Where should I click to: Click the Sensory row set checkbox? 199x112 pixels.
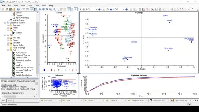click(14, 13)
